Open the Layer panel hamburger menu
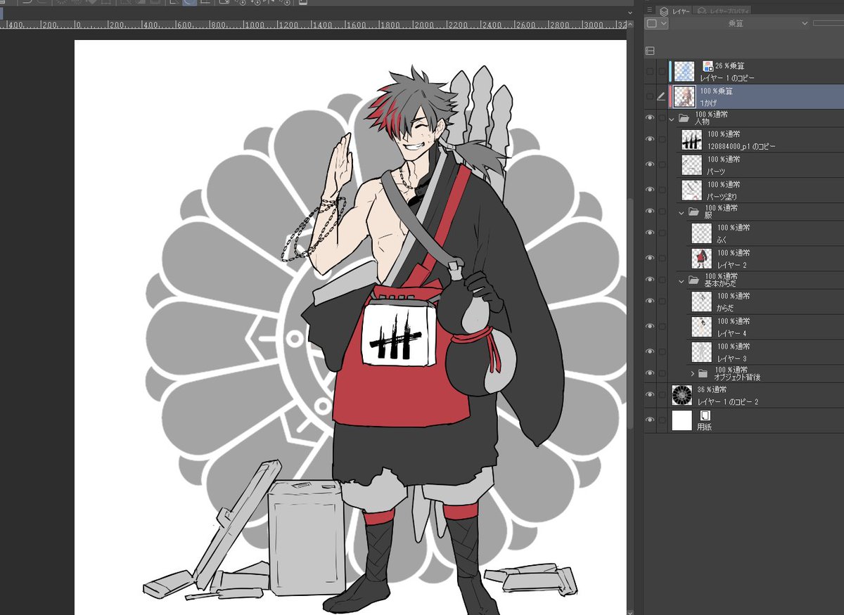The image size is (844, 615). 650,11
